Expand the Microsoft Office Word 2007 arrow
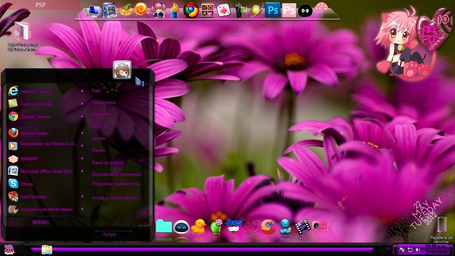The image size is (455, 256). [82, 171]
